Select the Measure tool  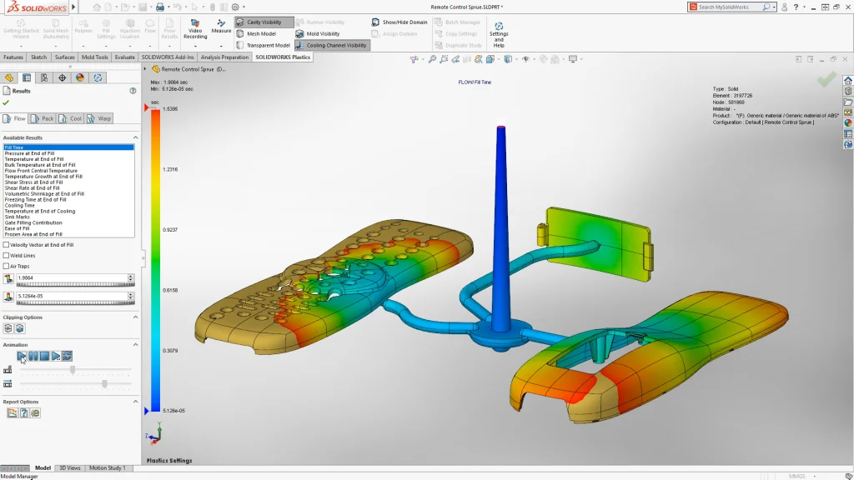(223, 27)
